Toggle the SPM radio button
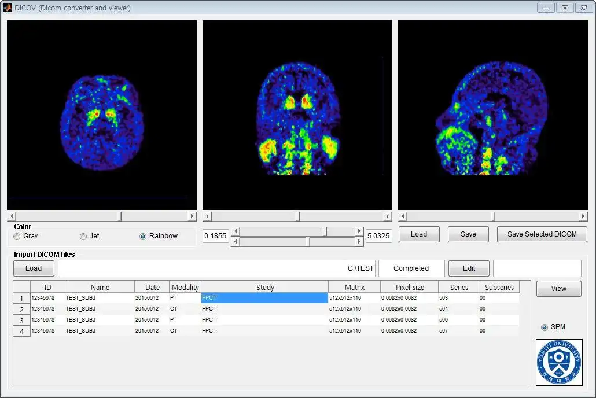596x398 pixels. point(545,327)
